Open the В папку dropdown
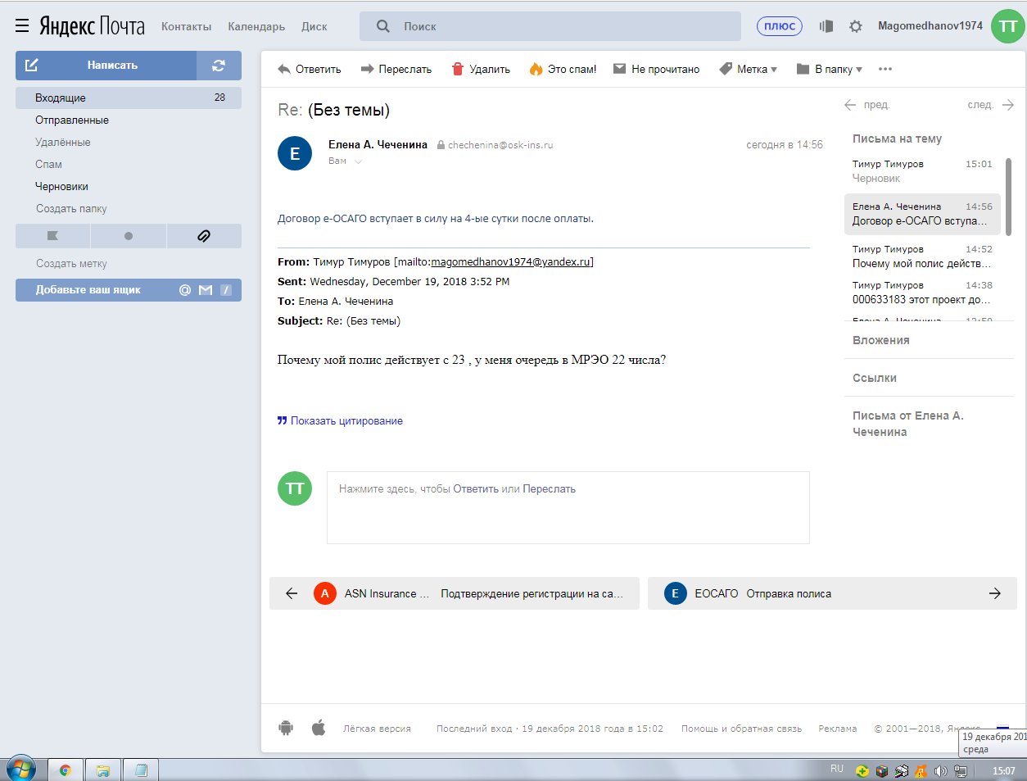The height and width of the screenshot is (781, 1027). [x=829, y=69]
